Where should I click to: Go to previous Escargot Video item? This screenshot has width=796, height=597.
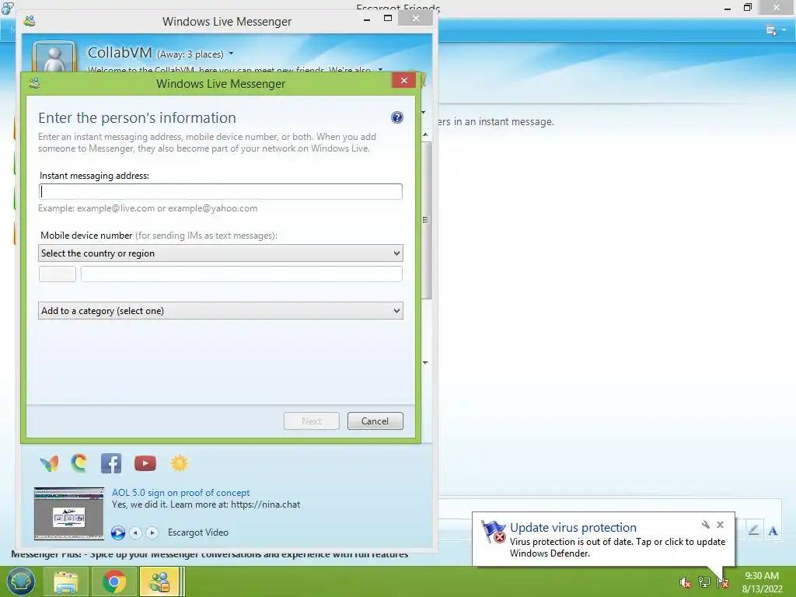tap(135, 532)
